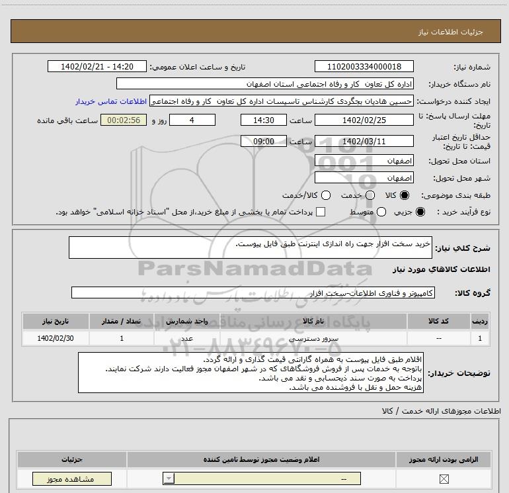Click the delivery province field اصفهان
Viewport: 509px width, 493px height.
tap(364, 161)
